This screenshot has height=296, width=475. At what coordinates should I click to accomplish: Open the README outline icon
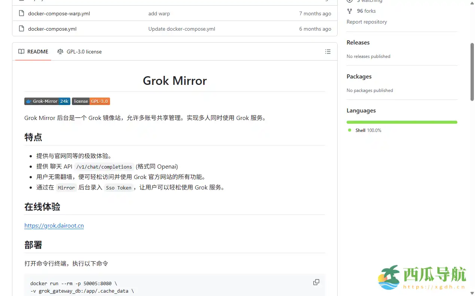[328, 52]
